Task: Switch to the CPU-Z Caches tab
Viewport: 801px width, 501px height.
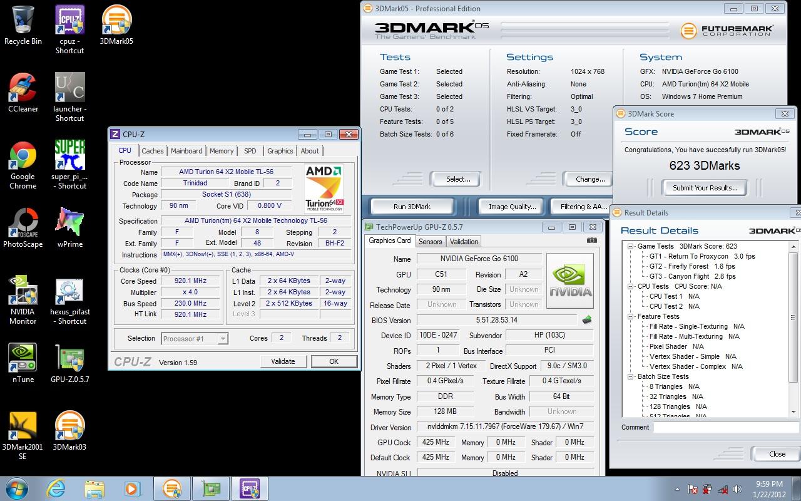Action: (x=152, y=151)
